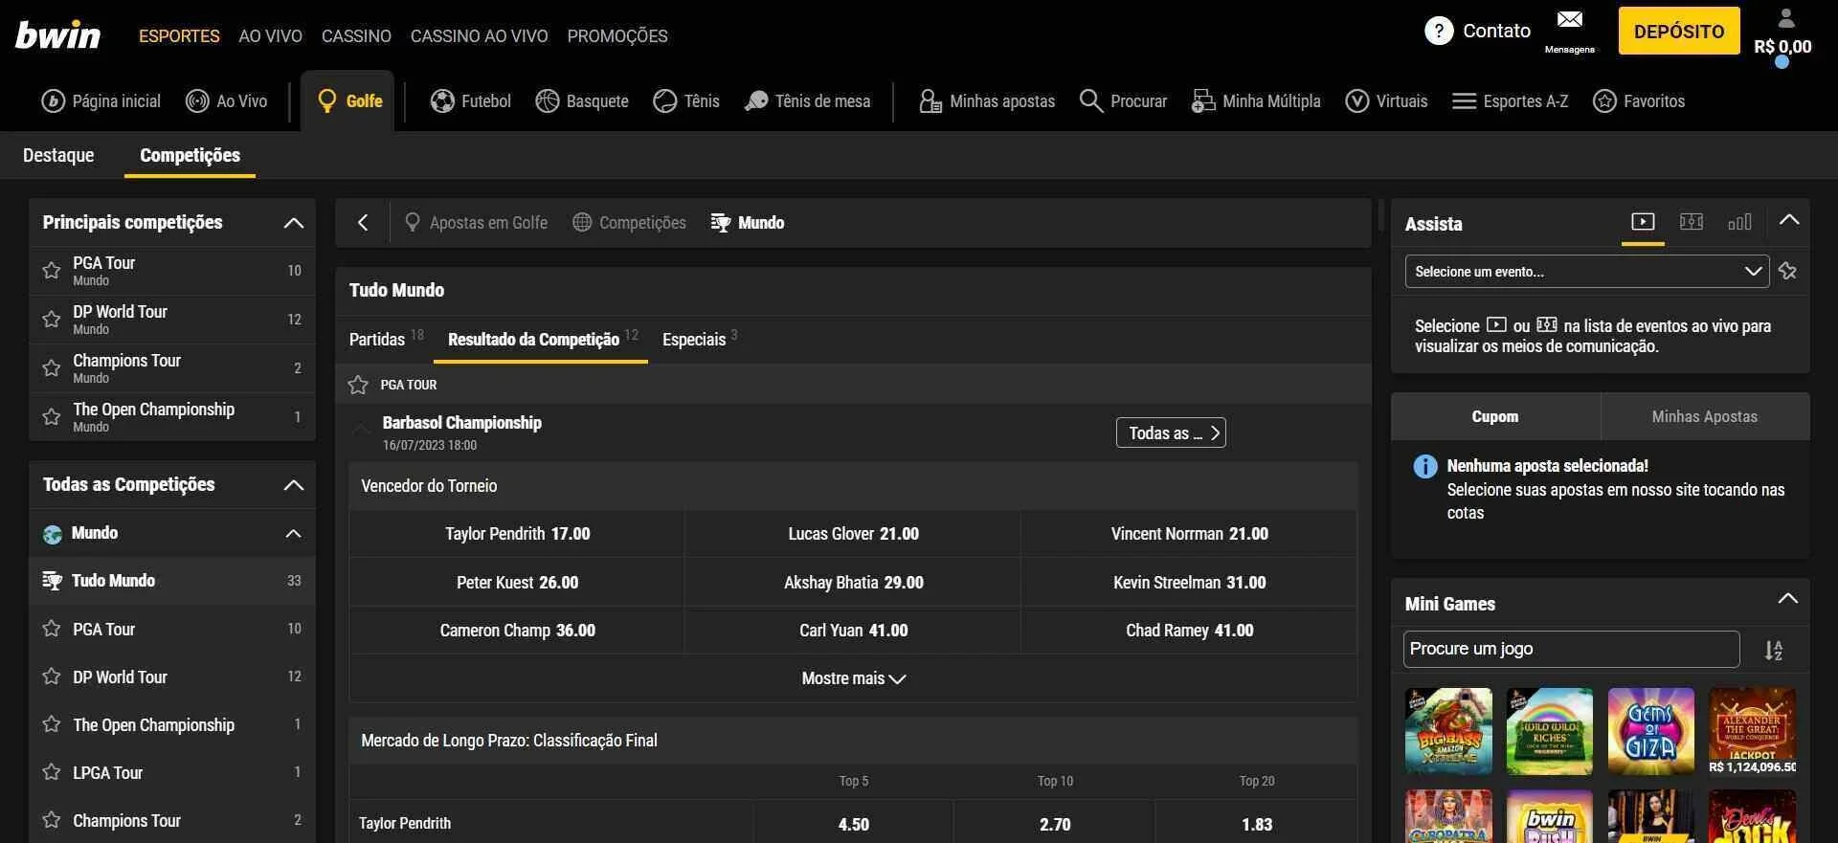This screenshot has width=1838, height=843.
Task: Open Favoritos in sports bar
Action: (x=1639, y=100)
